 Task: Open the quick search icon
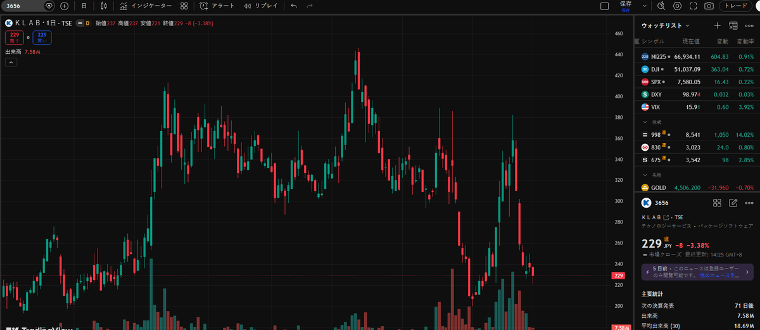click(x=661, y=6)
